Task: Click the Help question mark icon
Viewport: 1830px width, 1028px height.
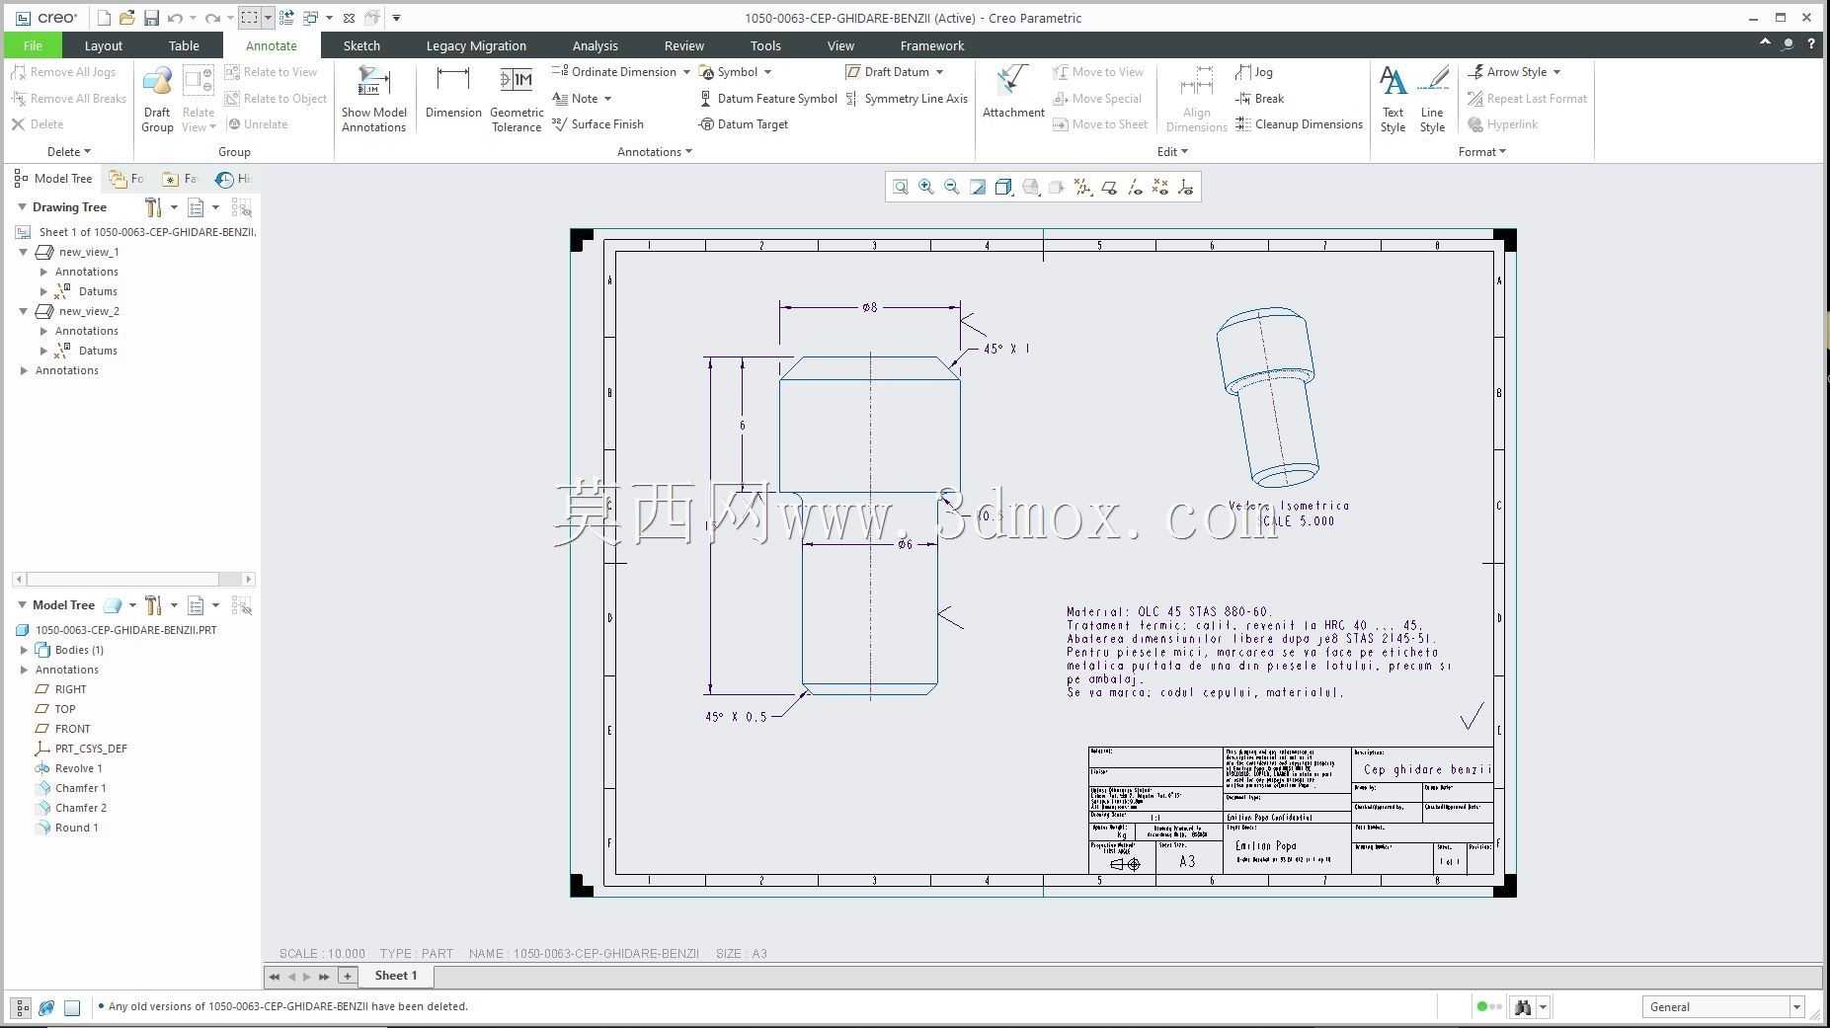Action: (1811, 44)
